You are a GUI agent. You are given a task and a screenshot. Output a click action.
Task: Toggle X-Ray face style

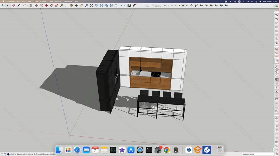[x=165, y=5]
